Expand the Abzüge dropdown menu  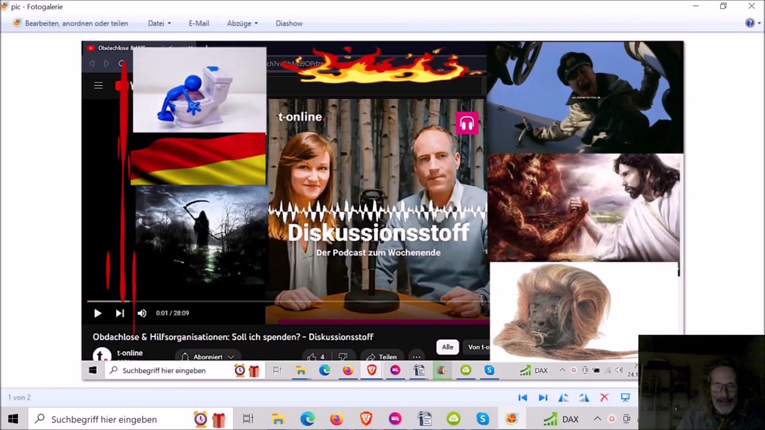click(243, 23)
